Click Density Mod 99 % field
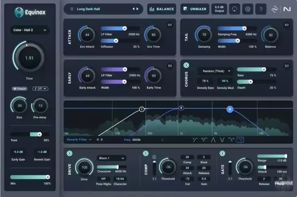The width and height of the screenshot is (297, 197). (225, 81)
